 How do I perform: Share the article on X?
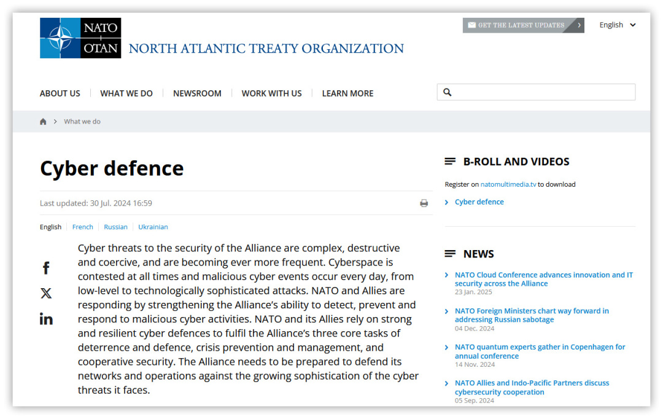tap(46, 294)
